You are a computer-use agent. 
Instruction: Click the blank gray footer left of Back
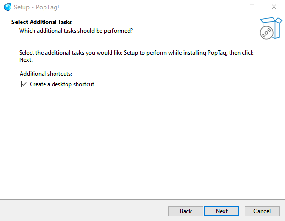click(x=84, y=211)
